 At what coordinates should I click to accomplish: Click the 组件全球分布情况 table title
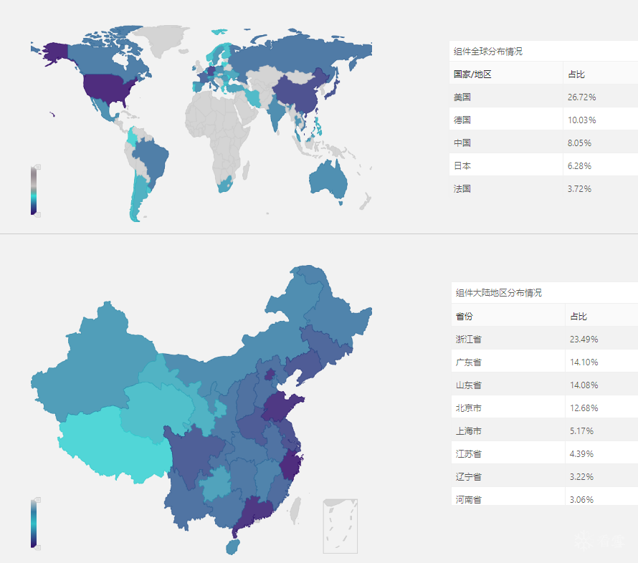488,52
